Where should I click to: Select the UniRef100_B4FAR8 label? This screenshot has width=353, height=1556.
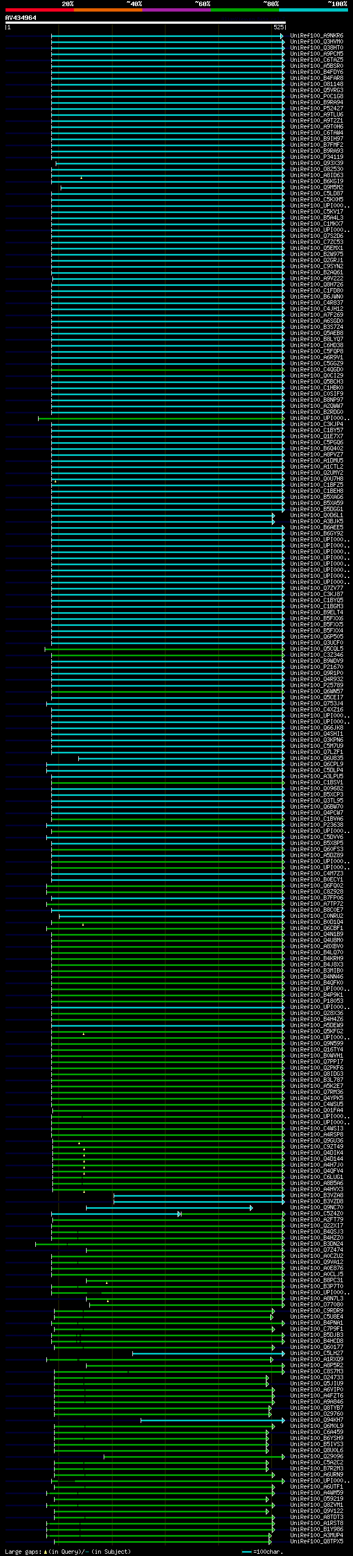[316, 78]
